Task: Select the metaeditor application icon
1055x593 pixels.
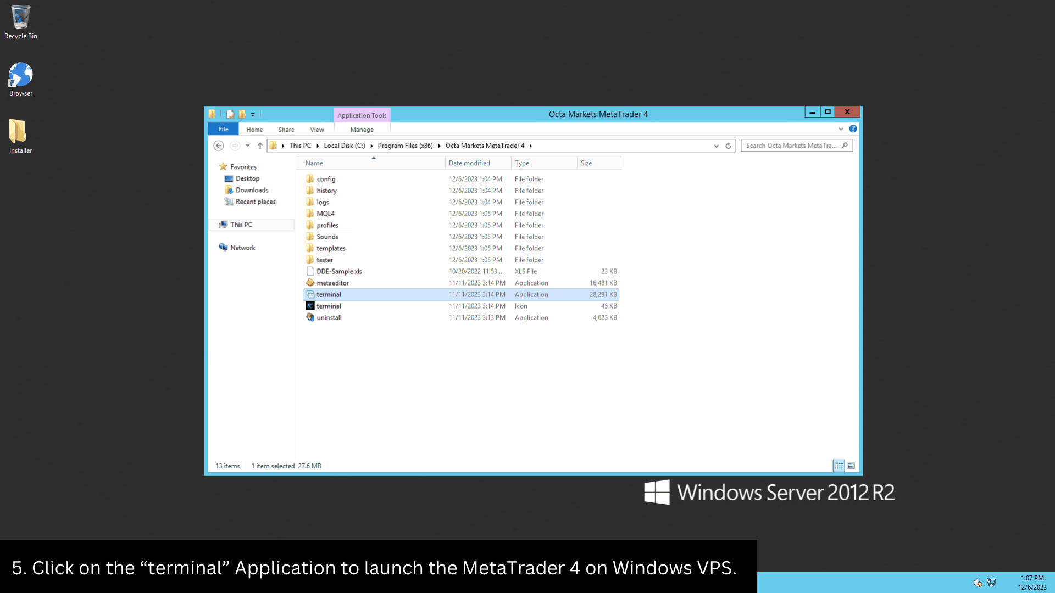Action: (x=310, y=283)
